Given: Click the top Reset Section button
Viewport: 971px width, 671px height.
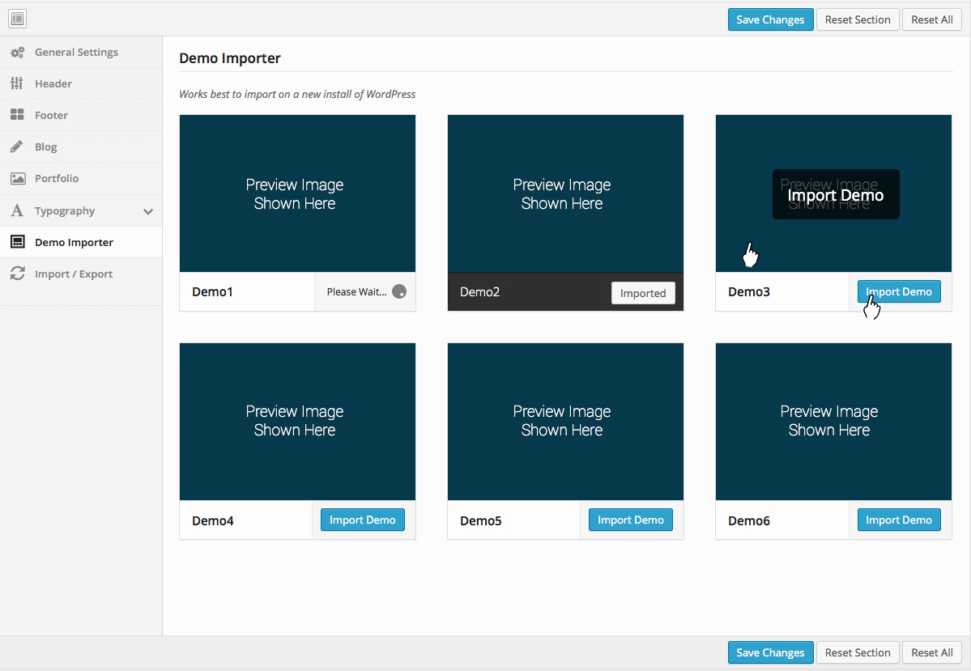Looking at the screenshot, I should 857,19.
